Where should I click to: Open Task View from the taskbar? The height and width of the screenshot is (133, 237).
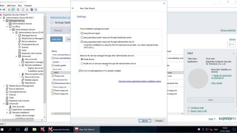18,130
